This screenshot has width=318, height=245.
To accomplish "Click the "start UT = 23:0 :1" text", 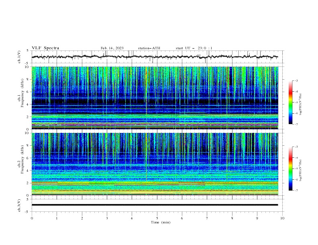I will 194,48.
